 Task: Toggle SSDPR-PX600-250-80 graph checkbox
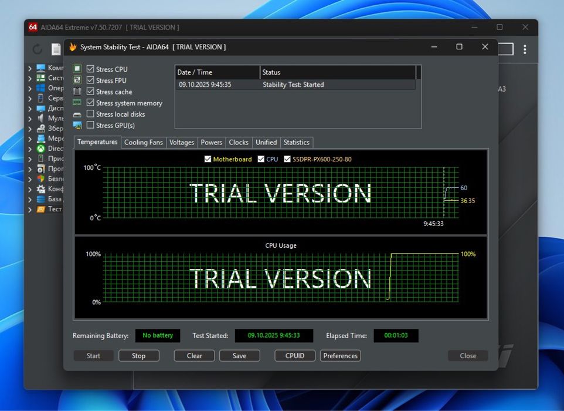pyautogui.click(x=287, y=159)
